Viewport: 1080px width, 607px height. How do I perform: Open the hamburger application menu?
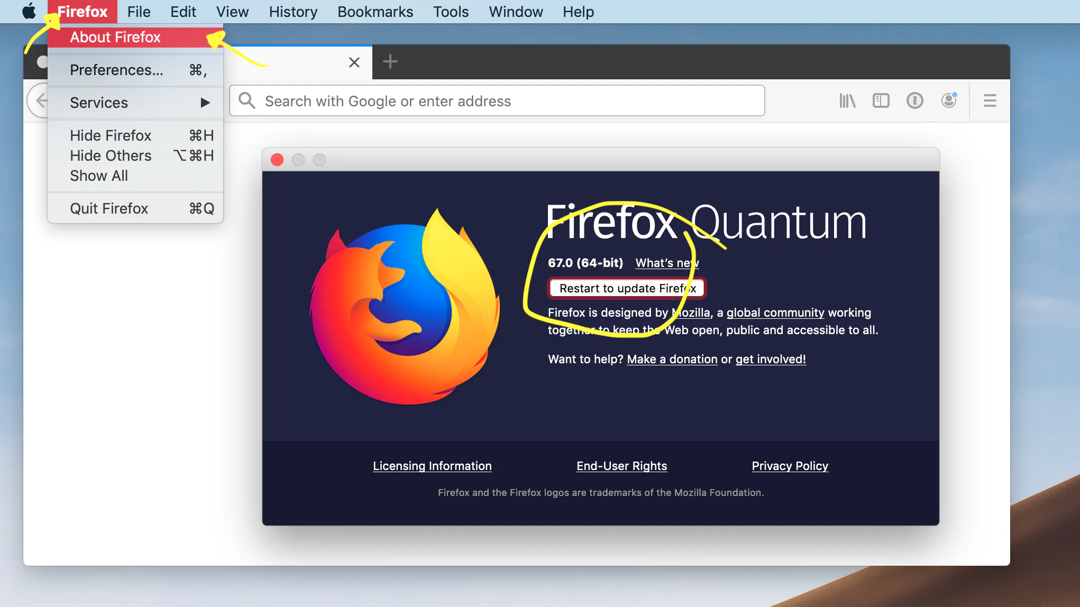click(990, 100)
